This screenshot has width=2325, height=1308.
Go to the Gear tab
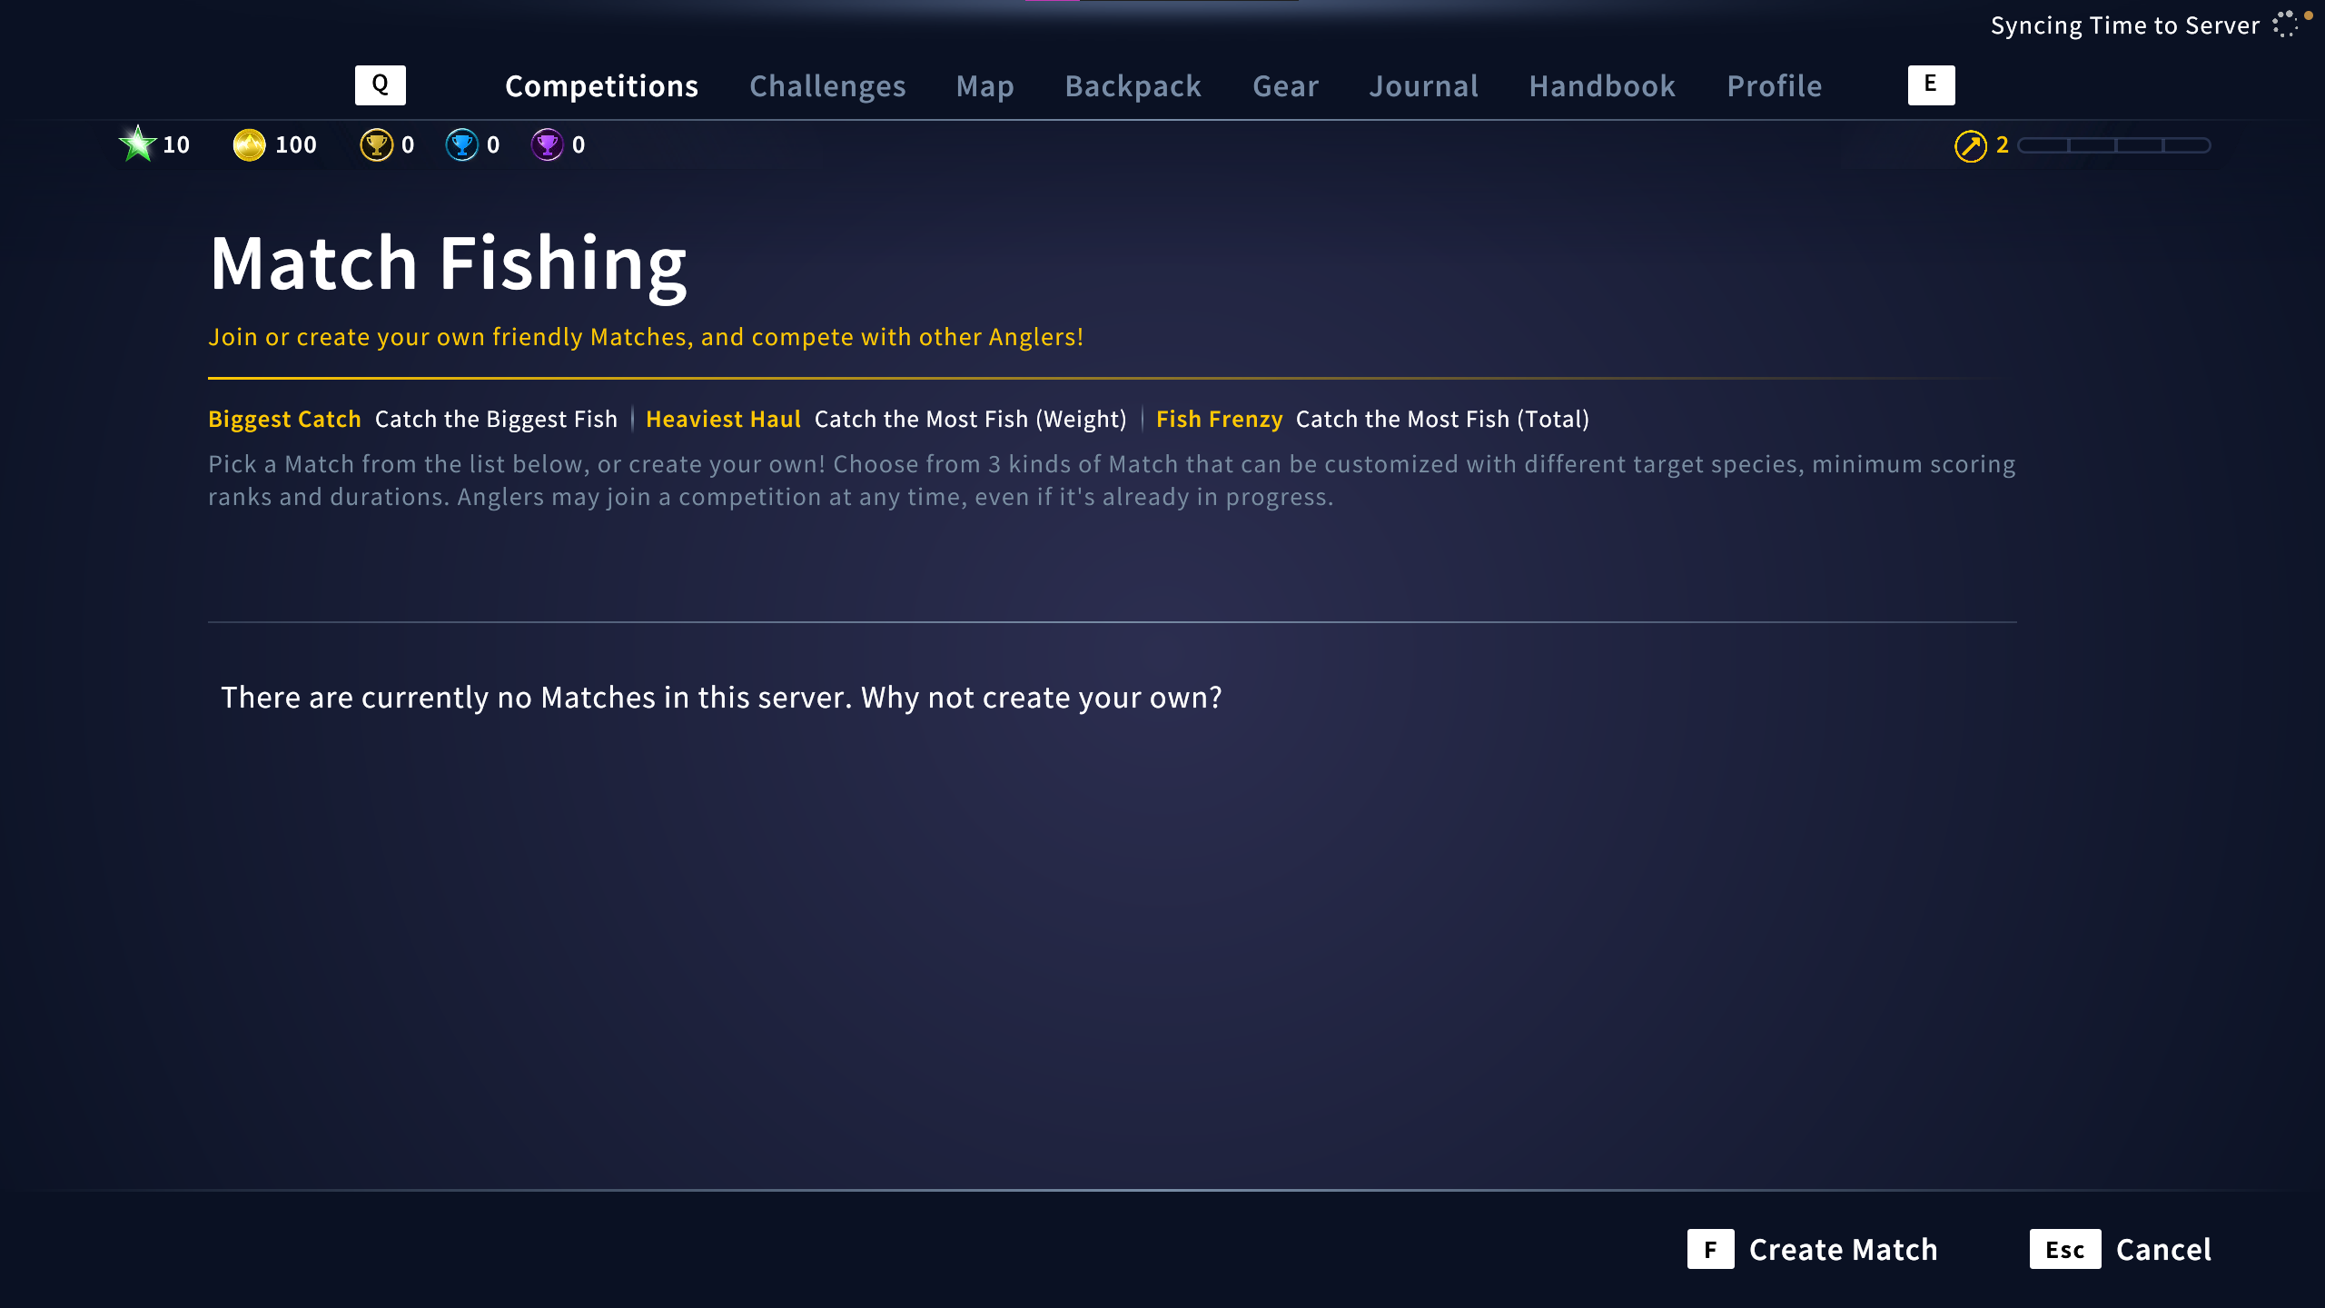1285,86
